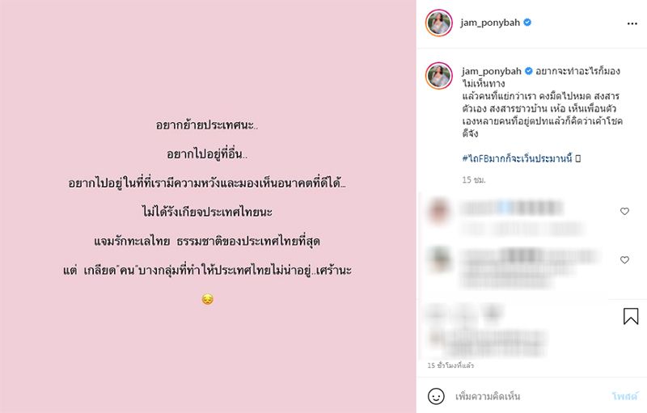Open the three-dot more options menu

632,23
